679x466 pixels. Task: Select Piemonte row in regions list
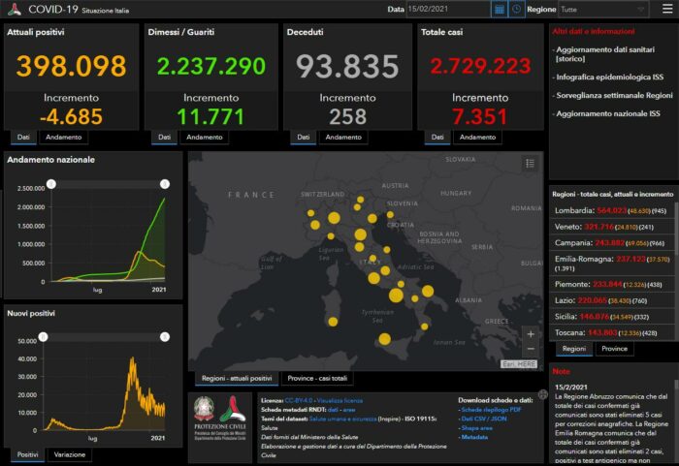pyautogui.click(x=612, y=284)
